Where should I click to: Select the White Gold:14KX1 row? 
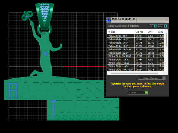(x=136, y=66)
